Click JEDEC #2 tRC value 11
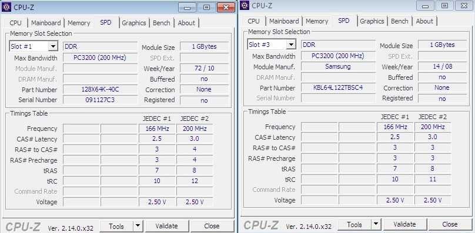 433,179
